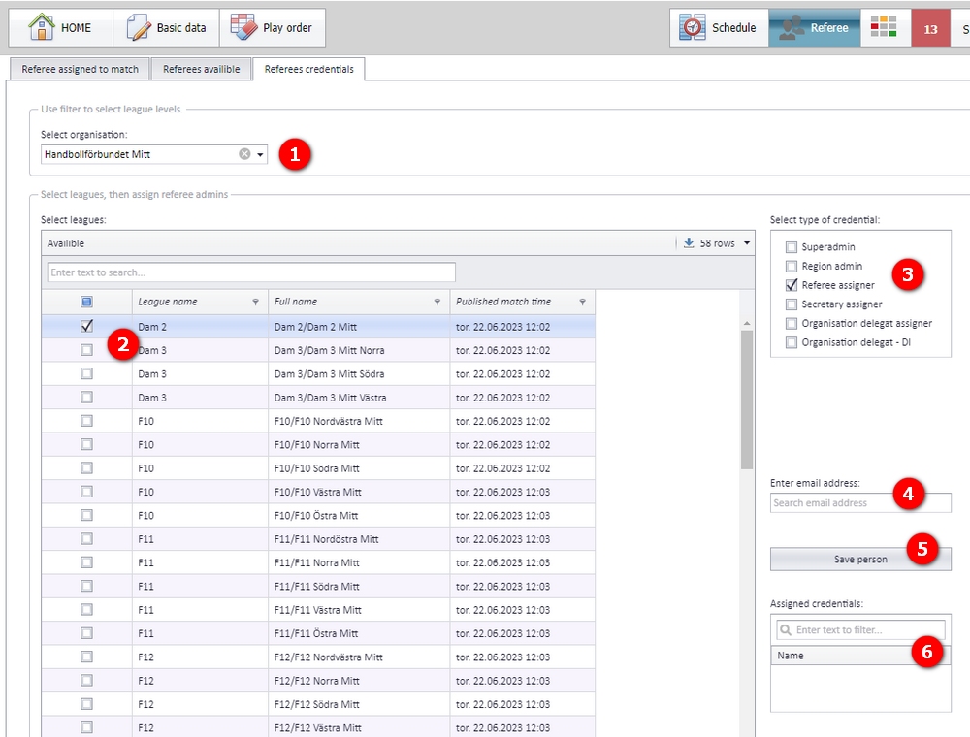Enable the Secretary assigner credential checkbox

792,304
